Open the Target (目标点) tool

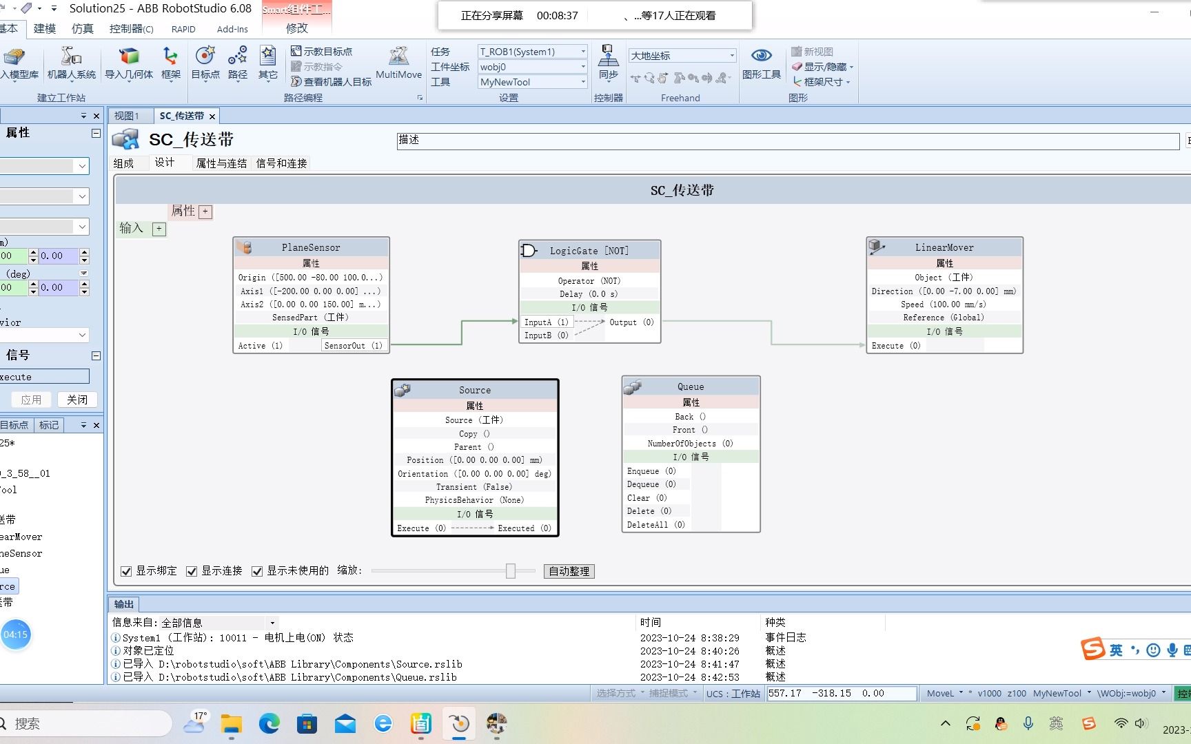(x=205, y=63)
